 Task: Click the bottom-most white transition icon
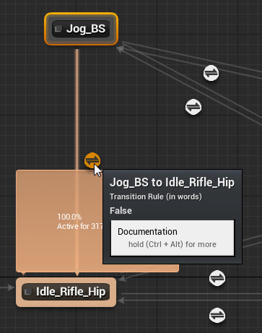click(x=217, y=315)
